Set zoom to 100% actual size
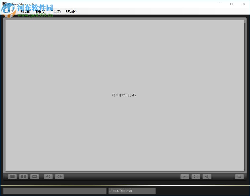250x196 pixels. (x=185, y=176)
